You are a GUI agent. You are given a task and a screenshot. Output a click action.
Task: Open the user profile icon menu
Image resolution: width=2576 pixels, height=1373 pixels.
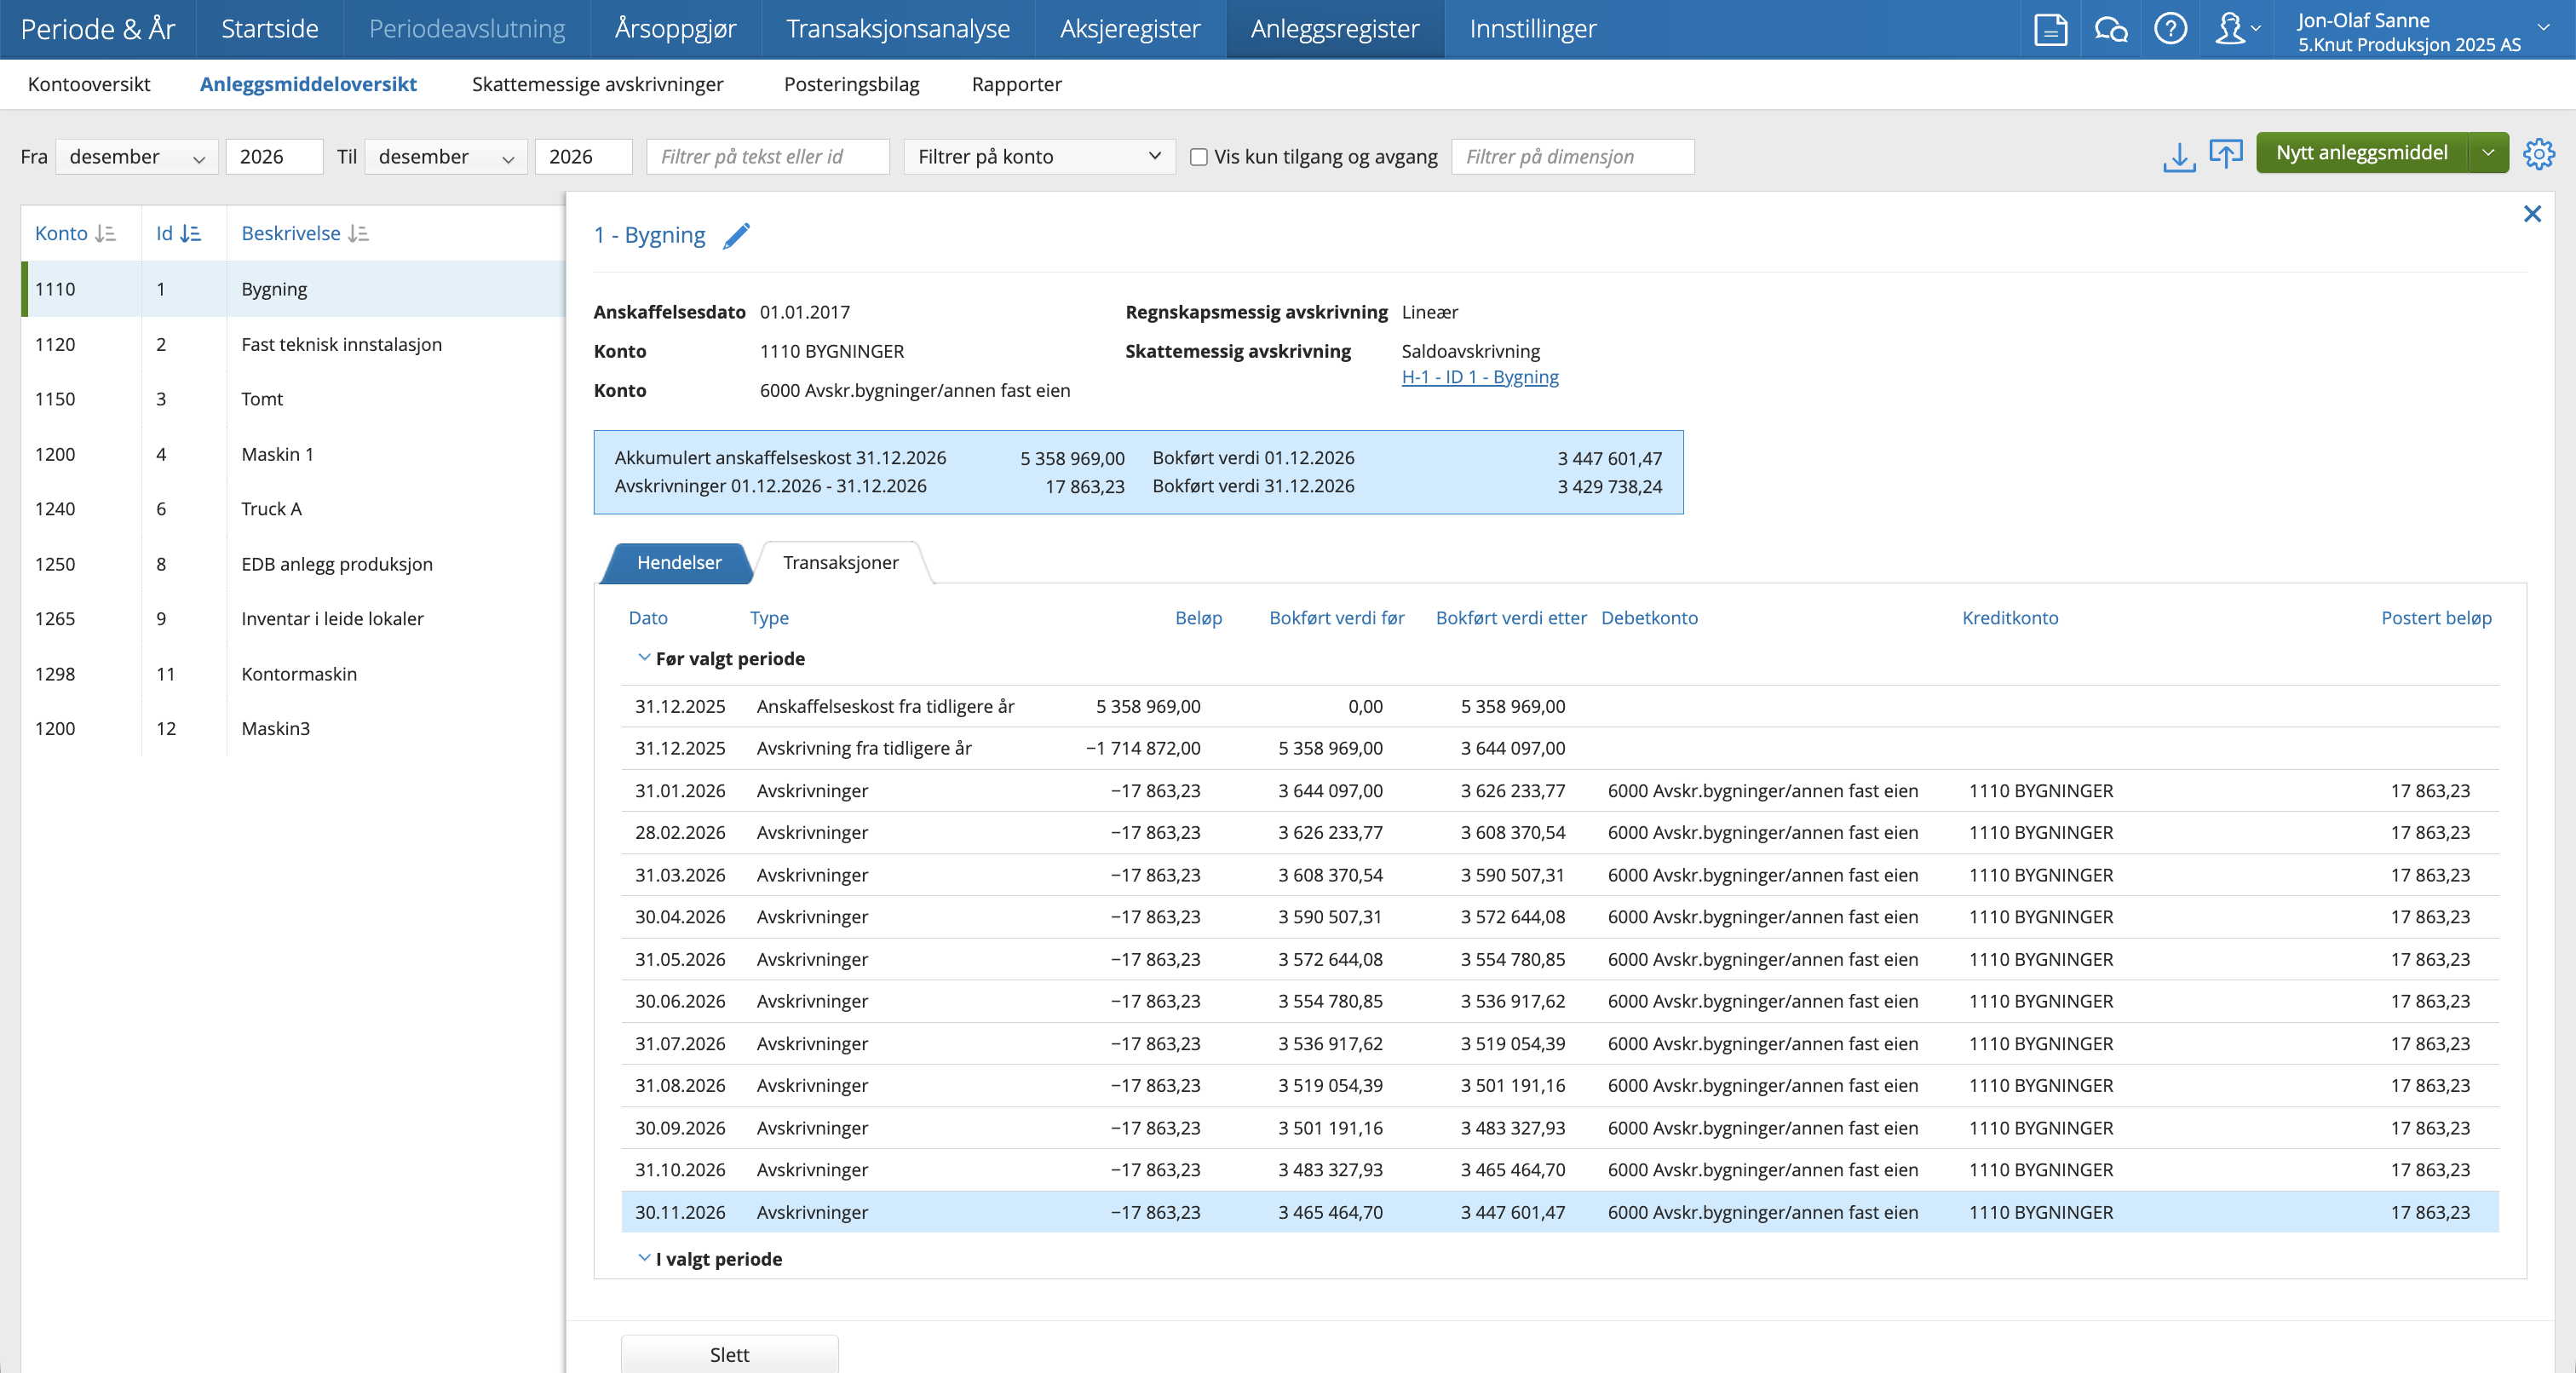click(2237, 29)
